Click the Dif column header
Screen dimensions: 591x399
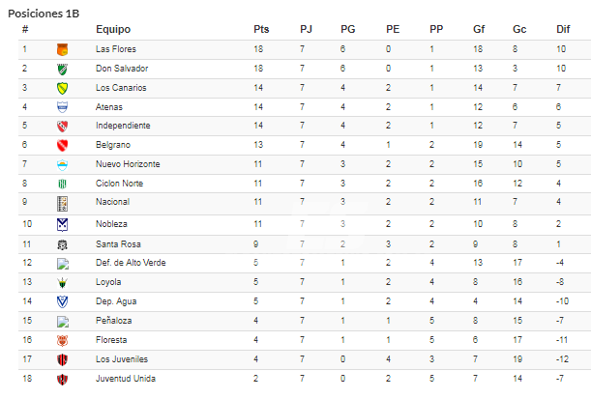click(563, 29)
